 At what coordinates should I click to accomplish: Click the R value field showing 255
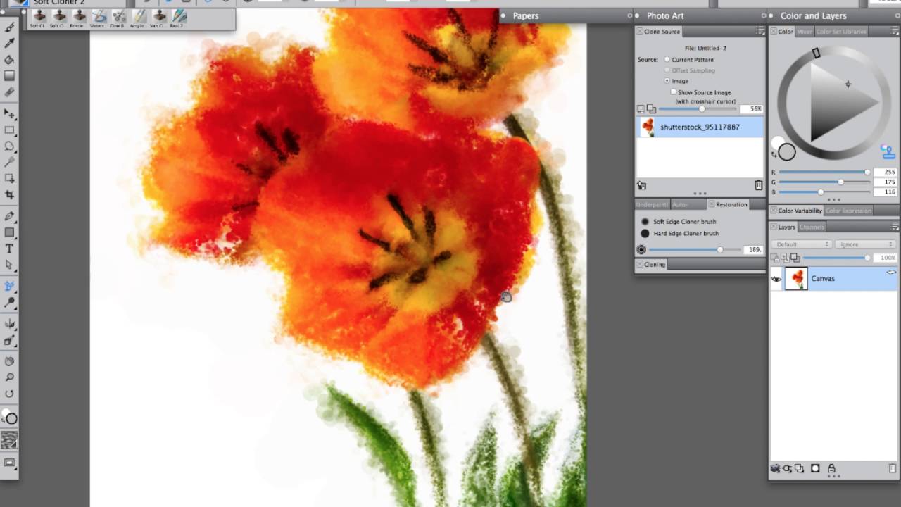click(x=886, y=172)
